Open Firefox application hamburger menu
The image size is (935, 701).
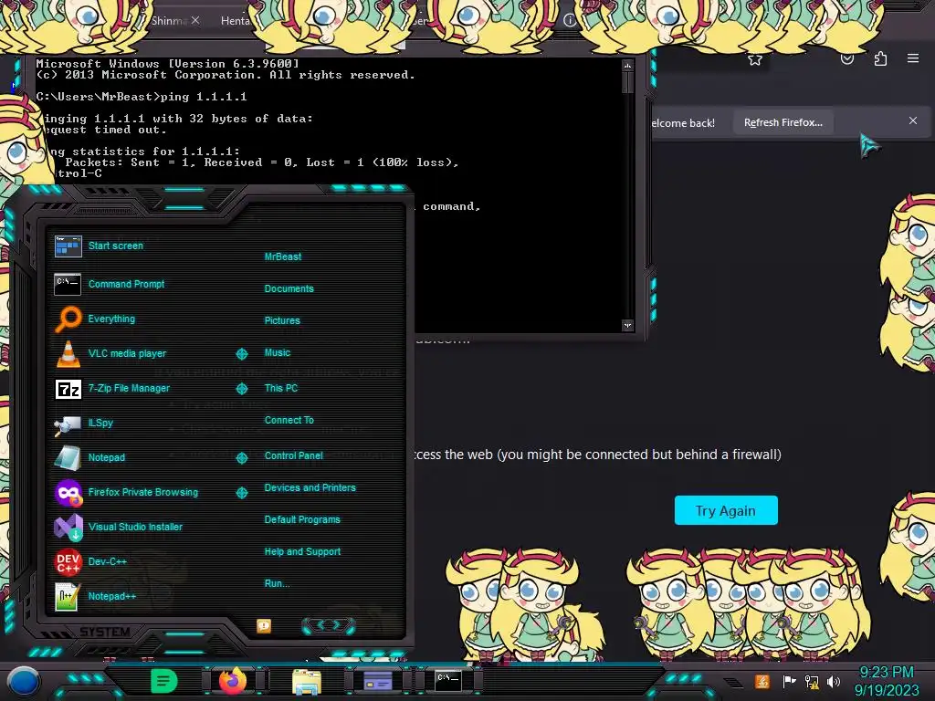913,58
